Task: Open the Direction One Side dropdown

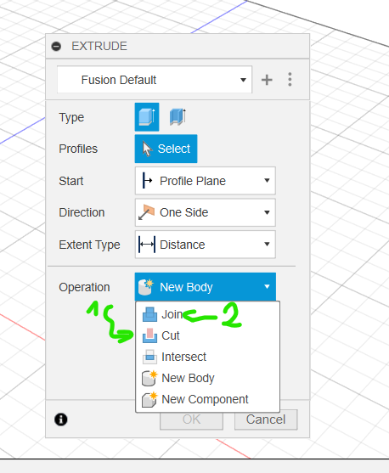Action: [x=206, y=212]
